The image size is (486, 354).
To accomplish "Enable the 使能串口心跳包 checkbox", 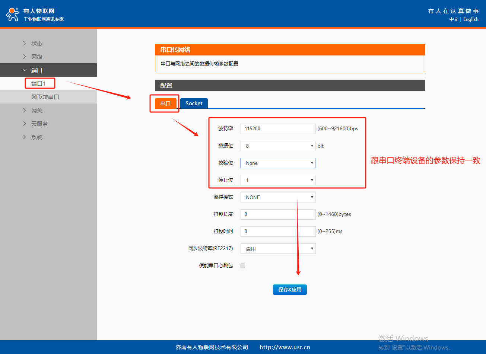I will click(243, 266).
